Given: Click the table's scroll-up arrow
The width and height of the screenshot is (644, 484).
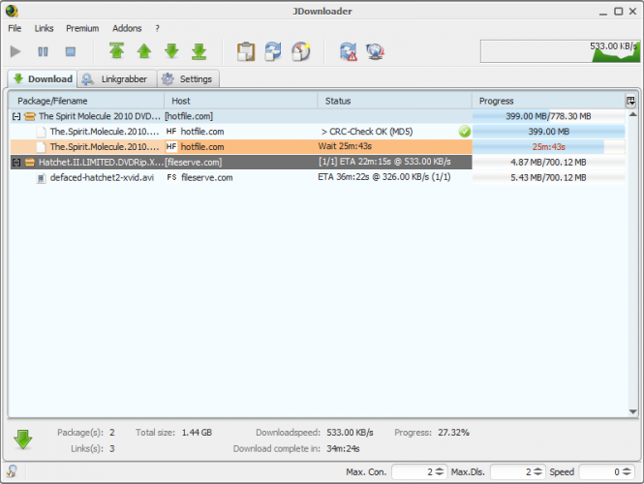Looking at the screenshot, I should tap(633, 114).
